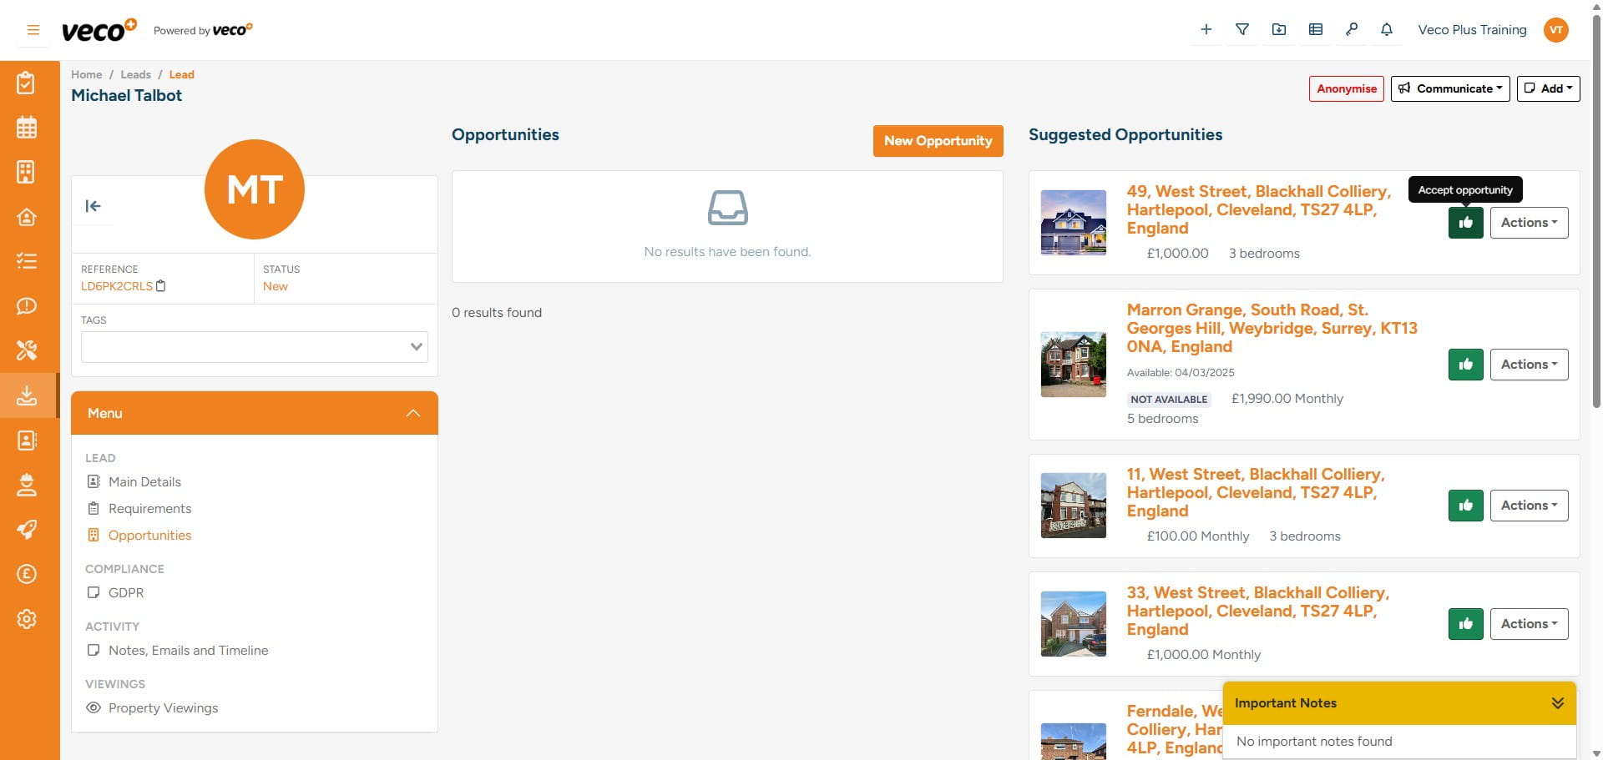Open the Add dropdown menu
The height and width of the screenshot is (760, 1603).
pos(1549,88)
